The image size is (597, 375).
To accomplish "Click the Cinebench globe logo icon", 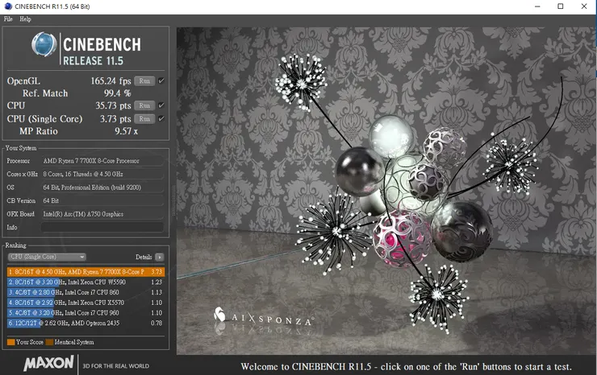I will click(44, 44).
